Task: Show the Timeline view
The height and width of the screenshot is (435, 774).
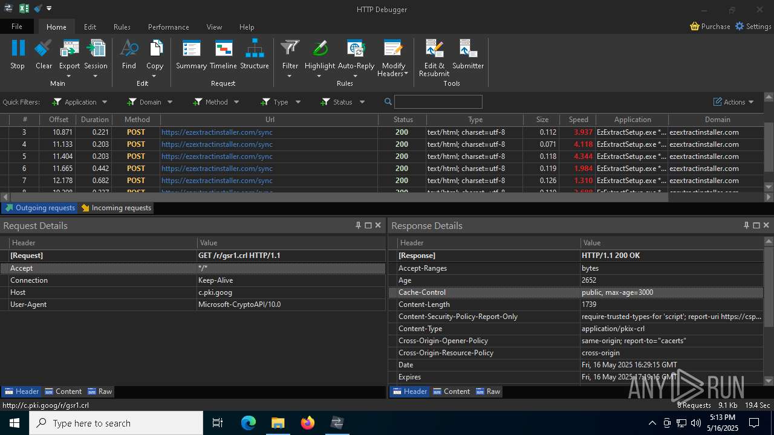Action: coord(223,54)
